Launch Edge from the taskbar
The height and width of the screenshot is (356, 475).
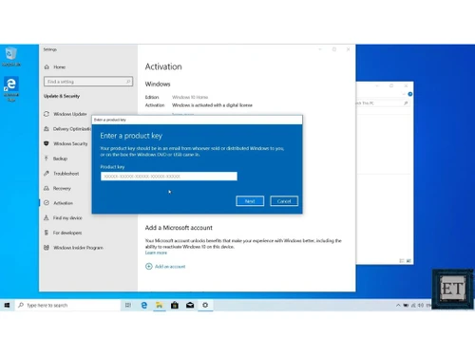click(x=144, y=305)
